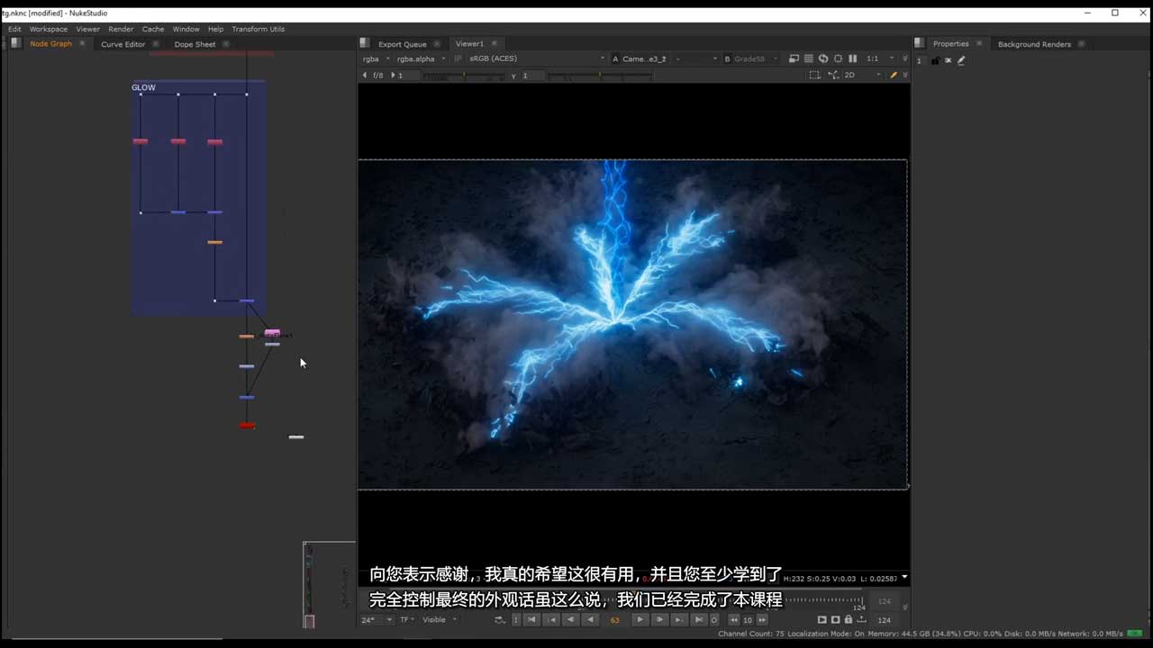Jump to the last frame
Screen dimensions: 1153x648
pos(698,619)
